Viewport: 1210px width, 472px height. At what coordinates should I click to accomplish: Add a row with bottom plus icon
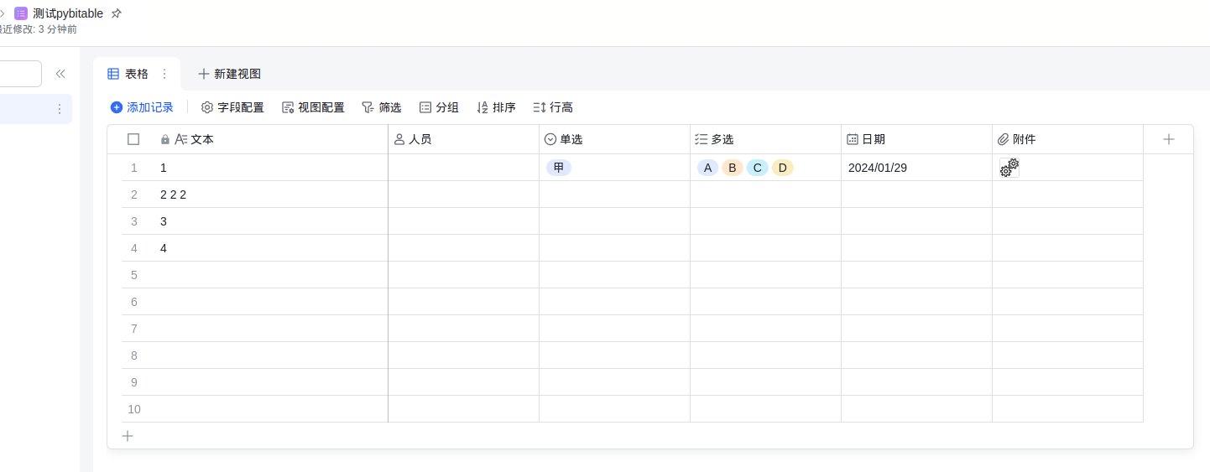128,436
